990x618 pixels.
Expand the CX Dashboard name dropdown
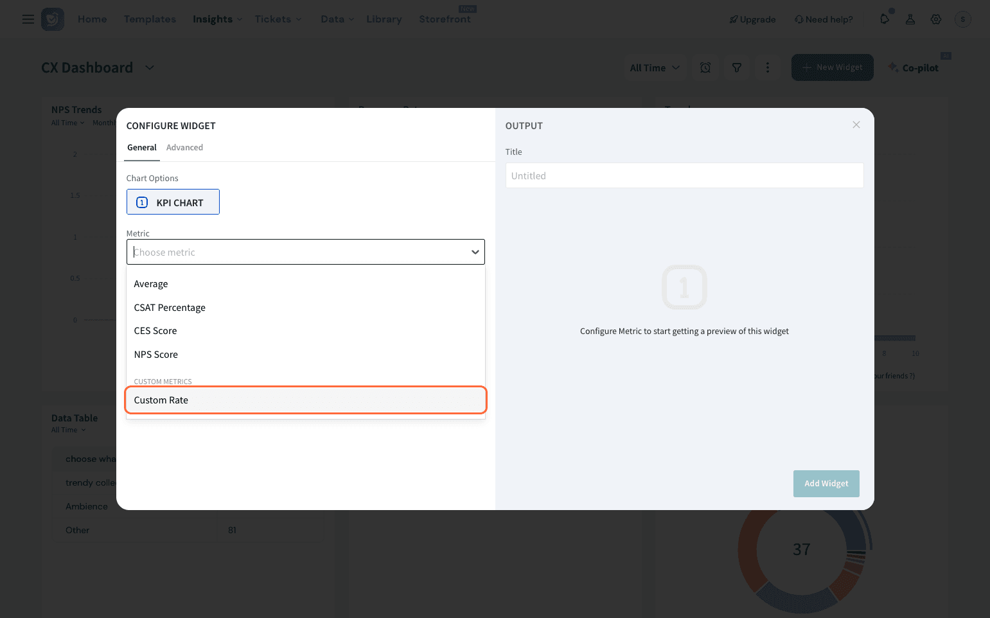[150, 67]
